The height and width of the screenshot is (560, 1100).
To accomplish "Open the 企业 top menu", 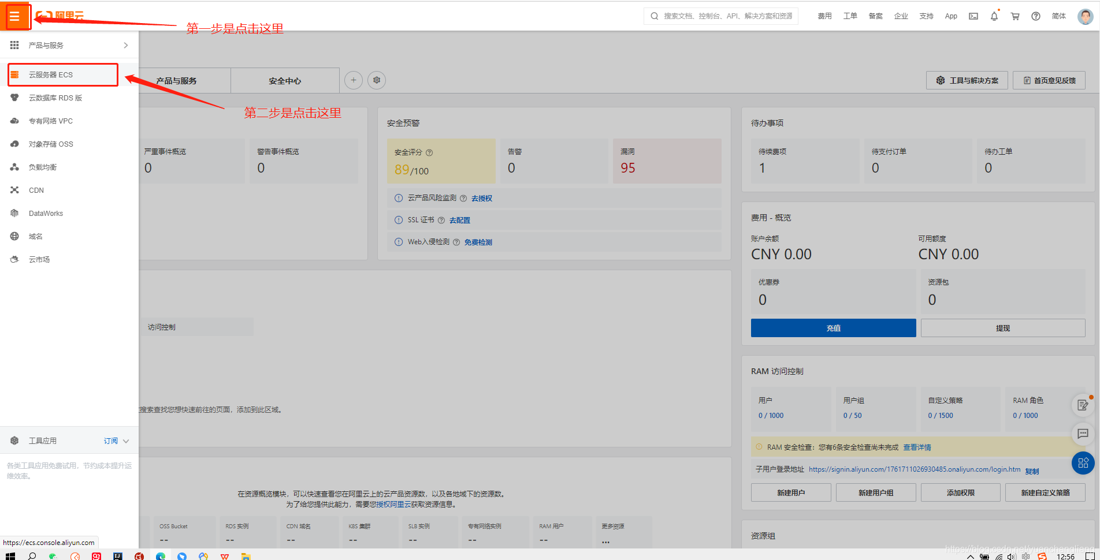I will (x=901, y=16).
